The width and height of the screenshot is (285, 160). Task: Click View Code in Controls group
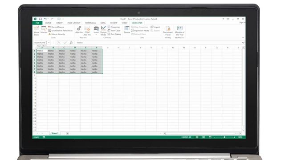(114, 31)
